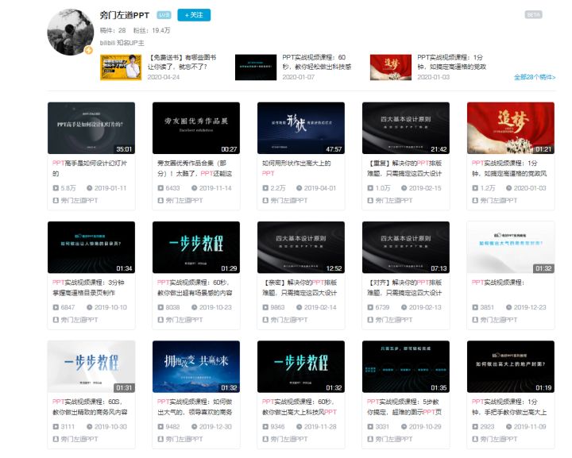This screenshot has width=572, height=458.
Task: Open the 【亲密】解决你的PPT排版难题 title
Action: (300, 287)
